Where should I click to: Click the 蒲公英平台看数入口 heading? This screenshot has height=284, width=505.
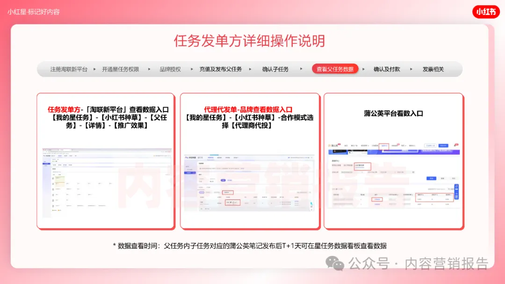(x=394, y=113)
